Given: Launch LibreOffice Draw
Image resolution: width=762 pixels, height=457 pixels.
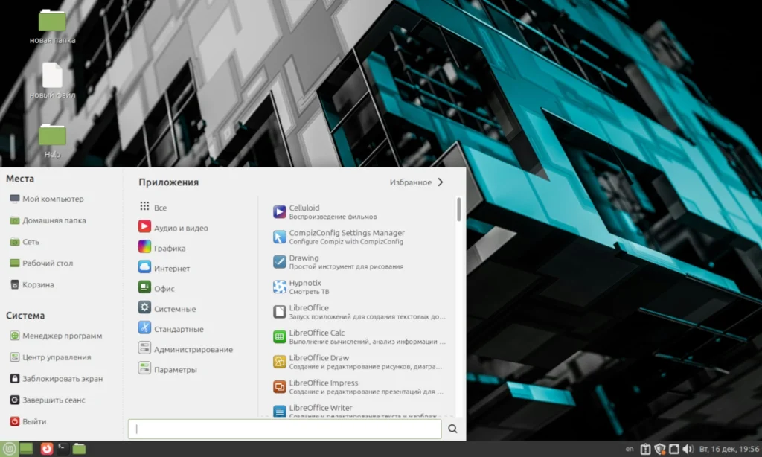Looking at the screenshot, I should 359,362.
